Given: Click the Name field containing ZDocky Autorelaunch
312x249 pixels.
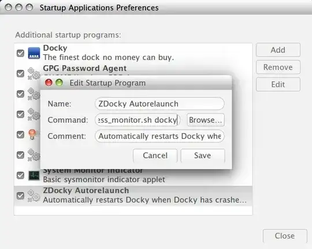Looking at the screenshot, I should 159,104.
